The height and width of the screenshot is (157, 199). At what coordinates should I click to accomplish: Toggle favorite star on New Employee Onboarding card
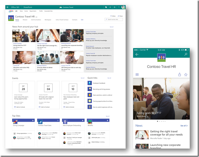[83, 120]
